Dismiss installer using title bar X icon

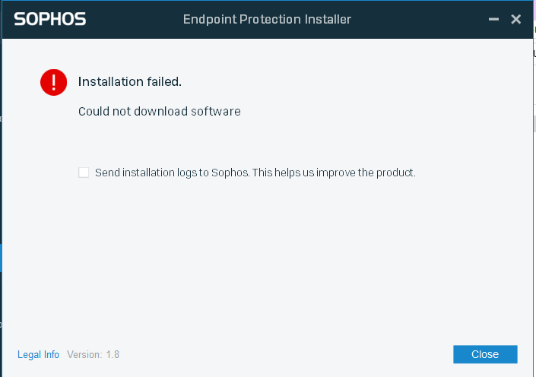[x=515, y=19]
